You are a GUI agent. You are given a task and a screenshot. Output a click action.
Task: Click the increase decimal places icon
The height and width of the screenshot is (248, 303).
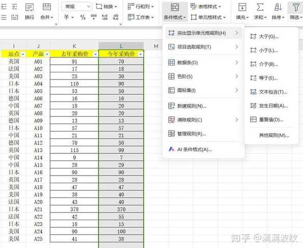point(105,17)
